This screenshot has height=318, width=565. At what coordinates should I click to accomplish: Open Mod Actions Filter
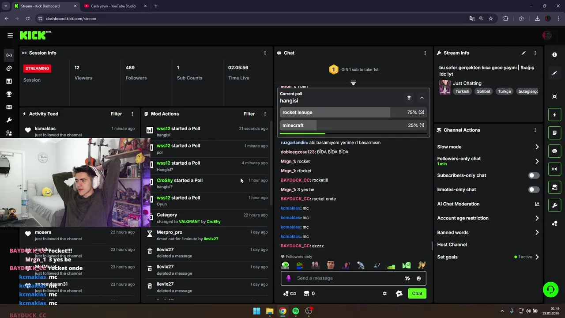click(249, 114)
